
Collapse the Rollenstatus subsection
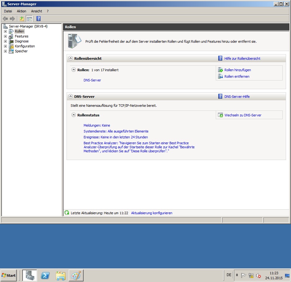[x=74, y=115]
